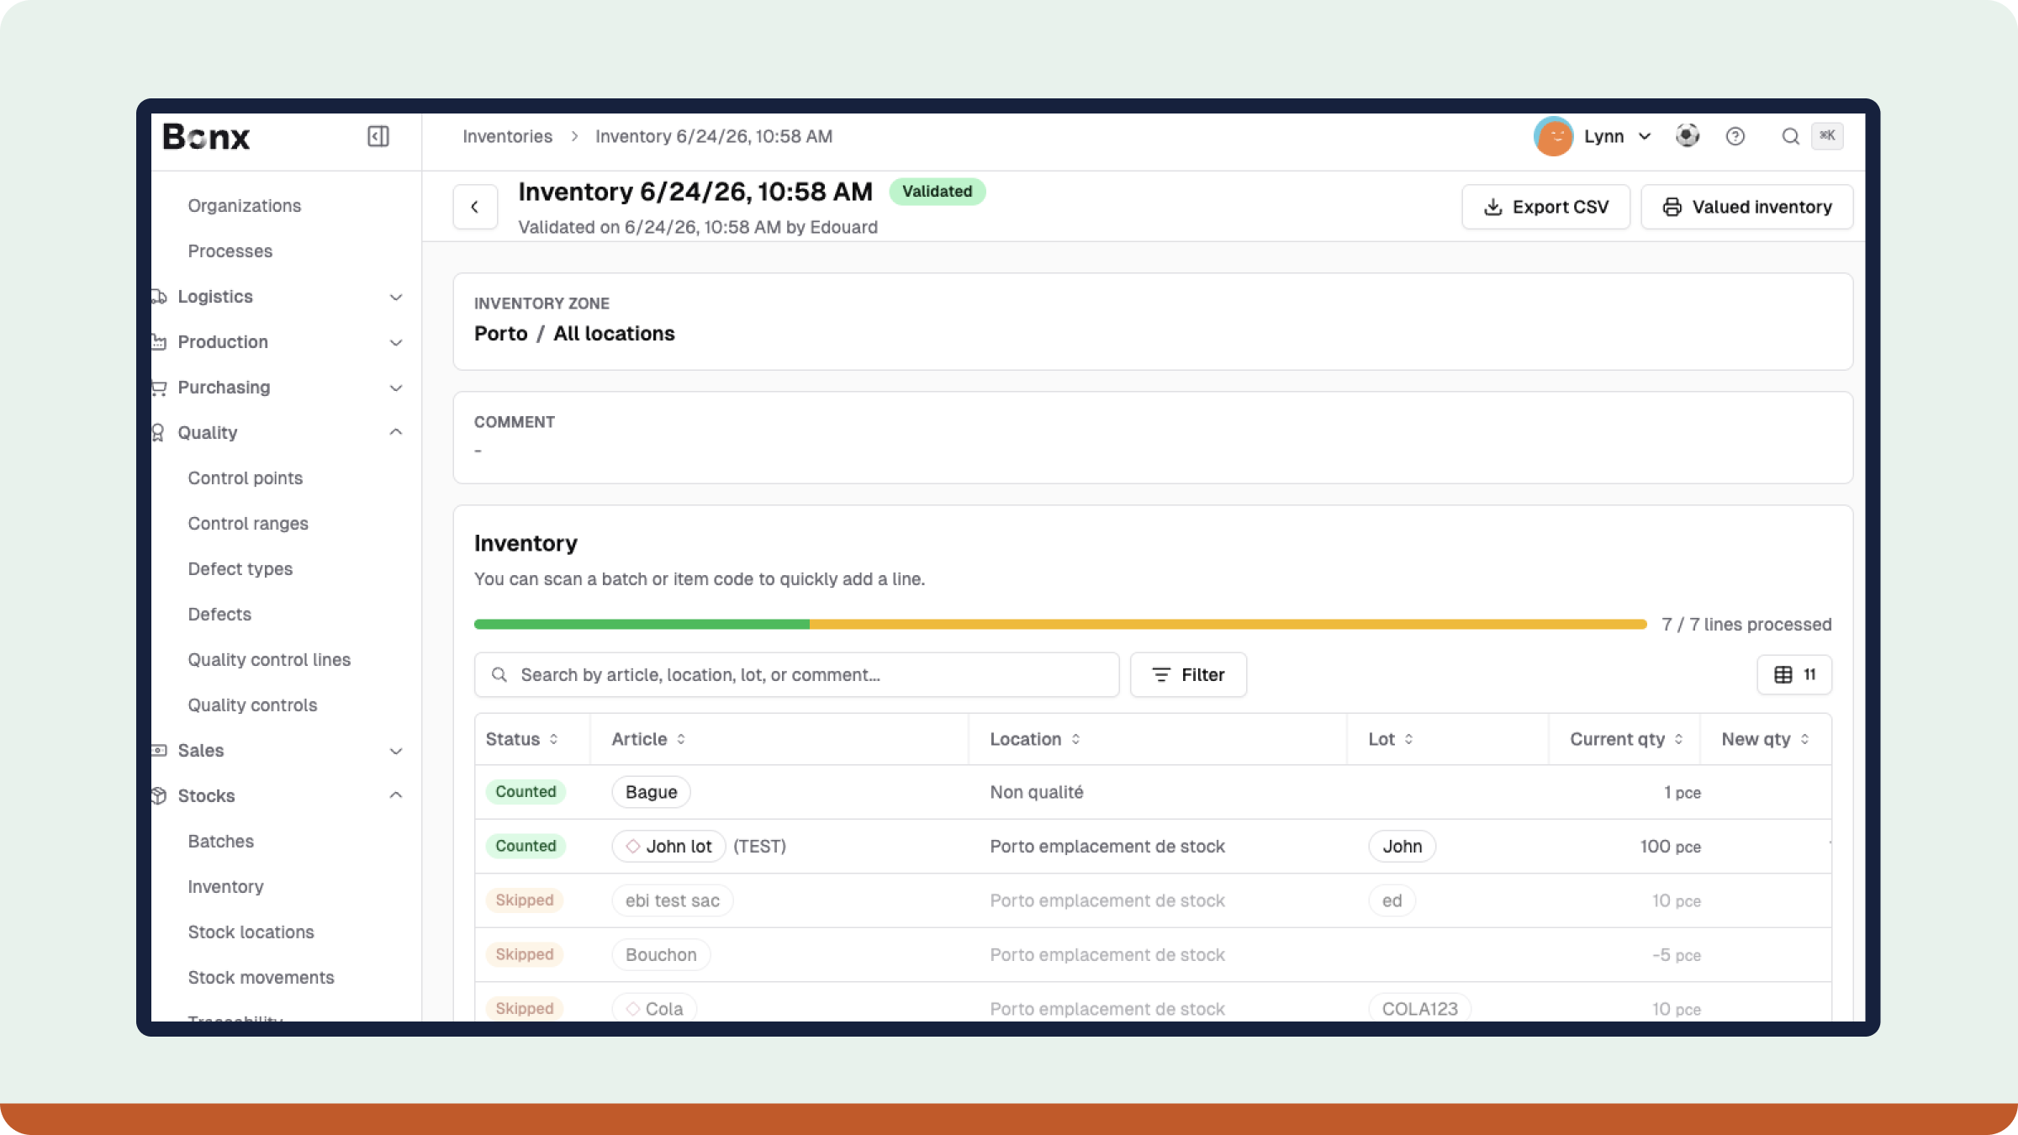Open Quality control lines page

coord(269,660)
